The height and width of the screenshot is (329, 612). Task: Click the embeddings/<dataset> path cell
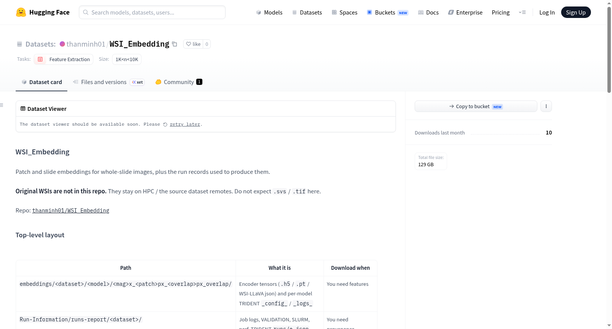[126, 294]
